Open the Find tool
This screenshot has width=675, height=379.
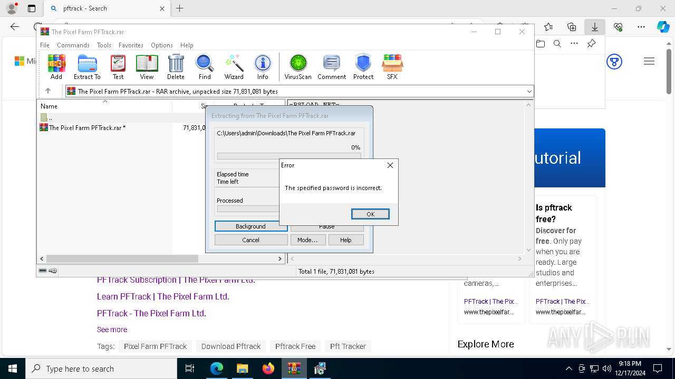click(x=205, y=67)
